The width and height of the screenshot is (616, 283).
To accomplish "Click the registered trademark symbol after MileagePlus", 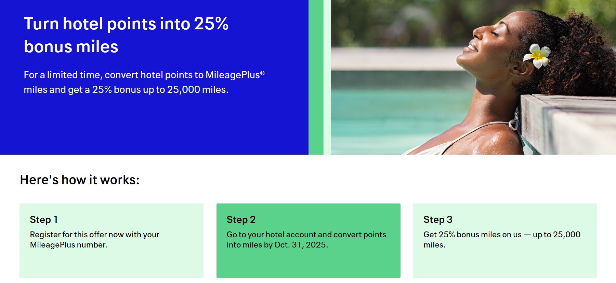I will coord(262,73).
